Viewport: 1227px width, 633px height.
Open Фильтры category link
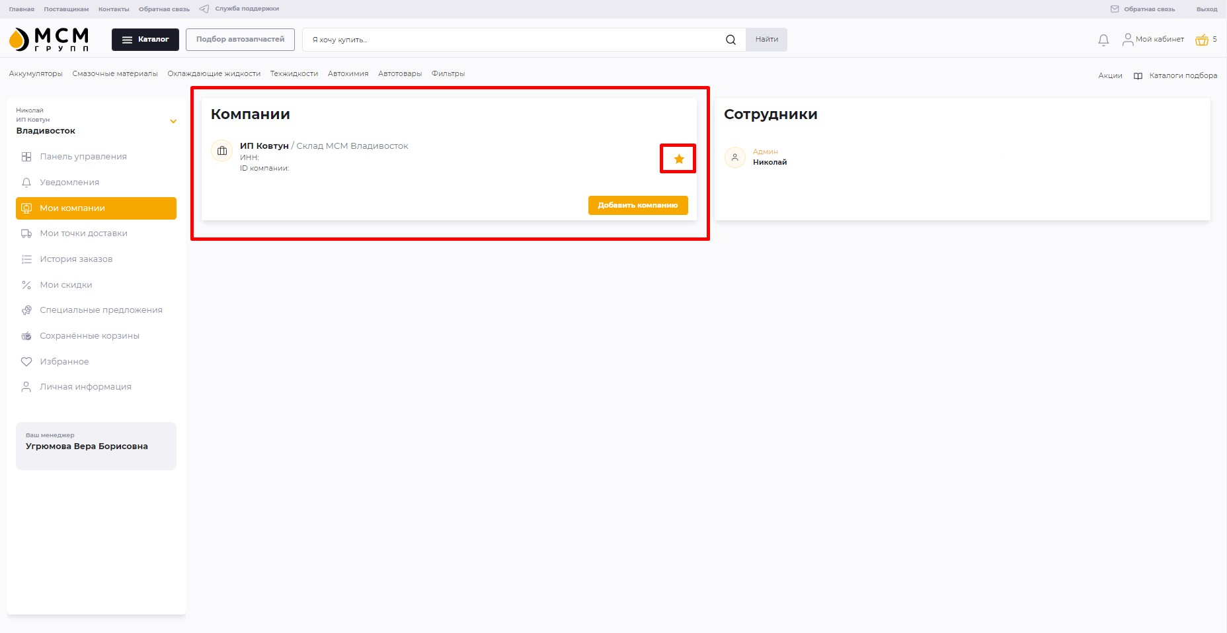pos(448,74)
